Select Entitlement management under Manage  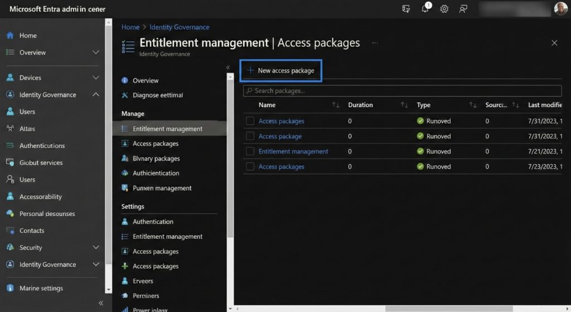(167, 129)
